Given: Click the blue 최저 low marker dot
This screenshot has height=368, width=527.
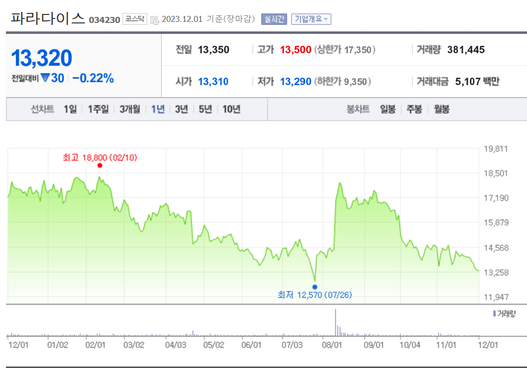Looking at the screenshot, I should [x=315, y=287].
